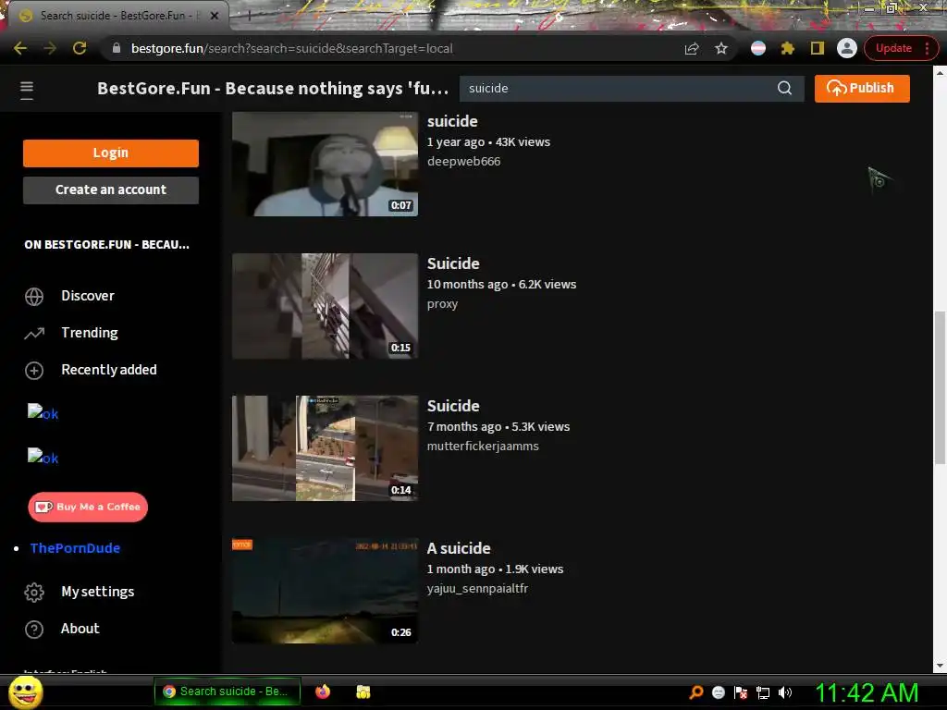Image resolution: width=947 pixels, height=710 pixels.
Task: Open the channel deepweb666
Action: click(464, 161)
